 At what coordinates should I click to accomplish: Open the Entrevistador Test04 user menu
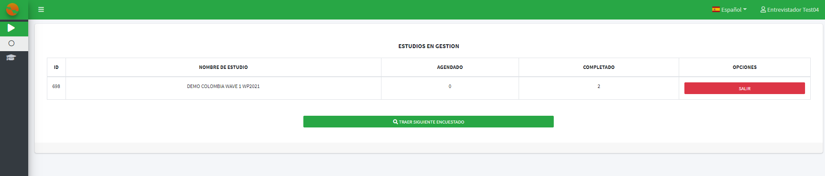point(789,10)
